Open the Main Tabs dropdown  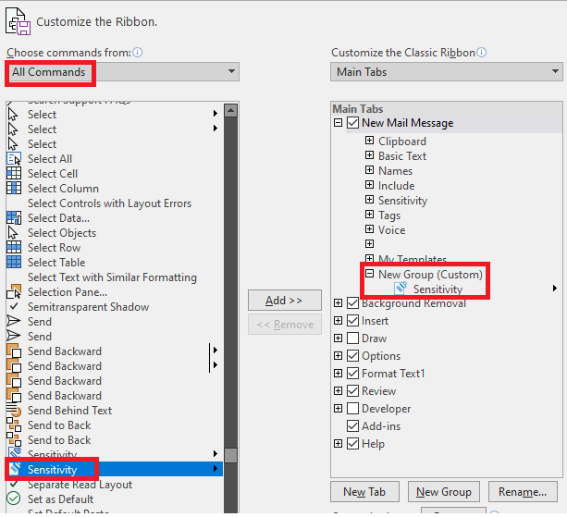point(446,71)
